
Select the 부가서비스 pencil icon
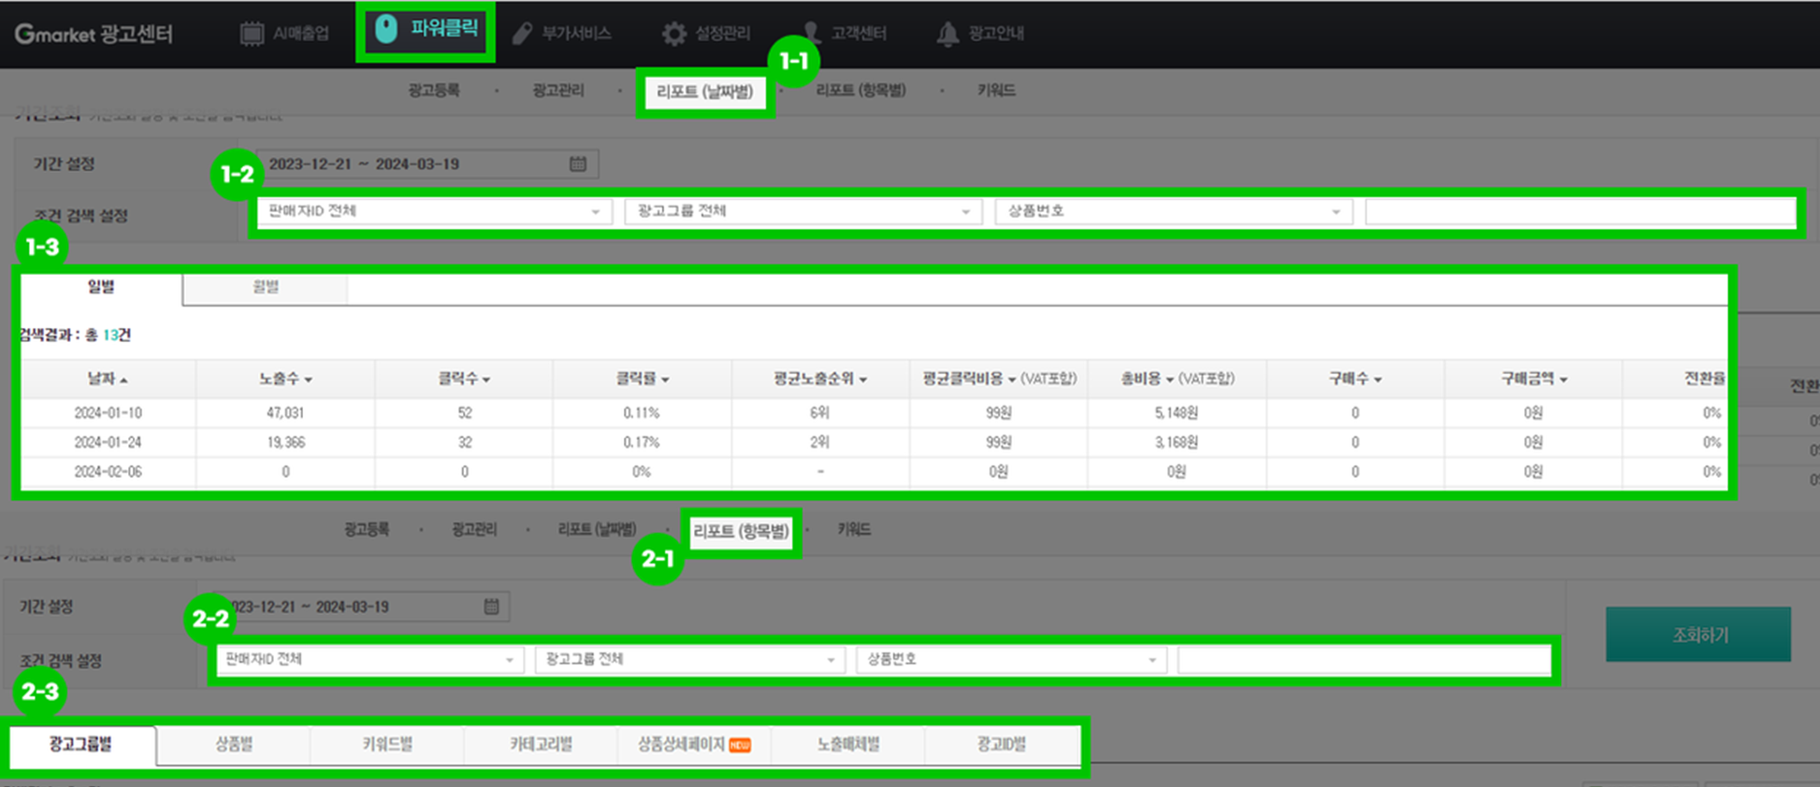point(523,34)
